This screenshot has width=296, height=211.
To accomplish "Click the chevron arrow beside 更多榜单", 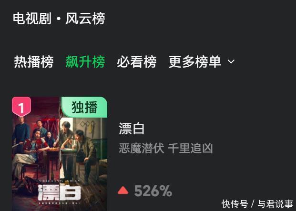I will tap(231, 61).
